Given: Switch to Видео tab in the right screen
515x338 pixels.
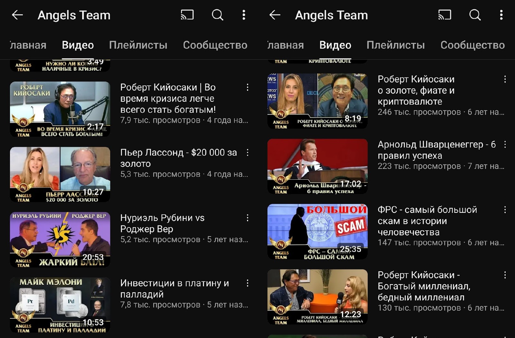Looking at the screenshot, I should 335,45.
